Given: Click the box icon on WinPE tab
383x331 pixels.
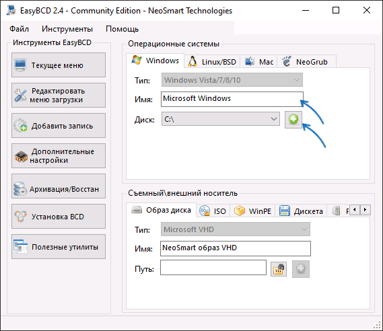Looking at the screenshot, I should 240,211.
